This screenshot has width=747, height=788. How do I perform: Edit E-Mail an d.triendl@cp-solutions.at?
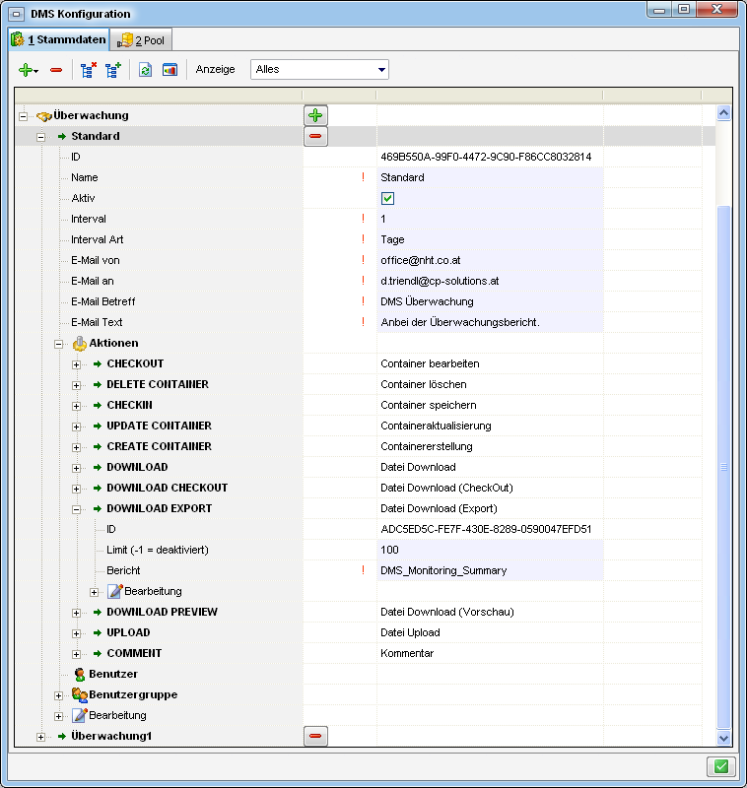coord(490,281)
